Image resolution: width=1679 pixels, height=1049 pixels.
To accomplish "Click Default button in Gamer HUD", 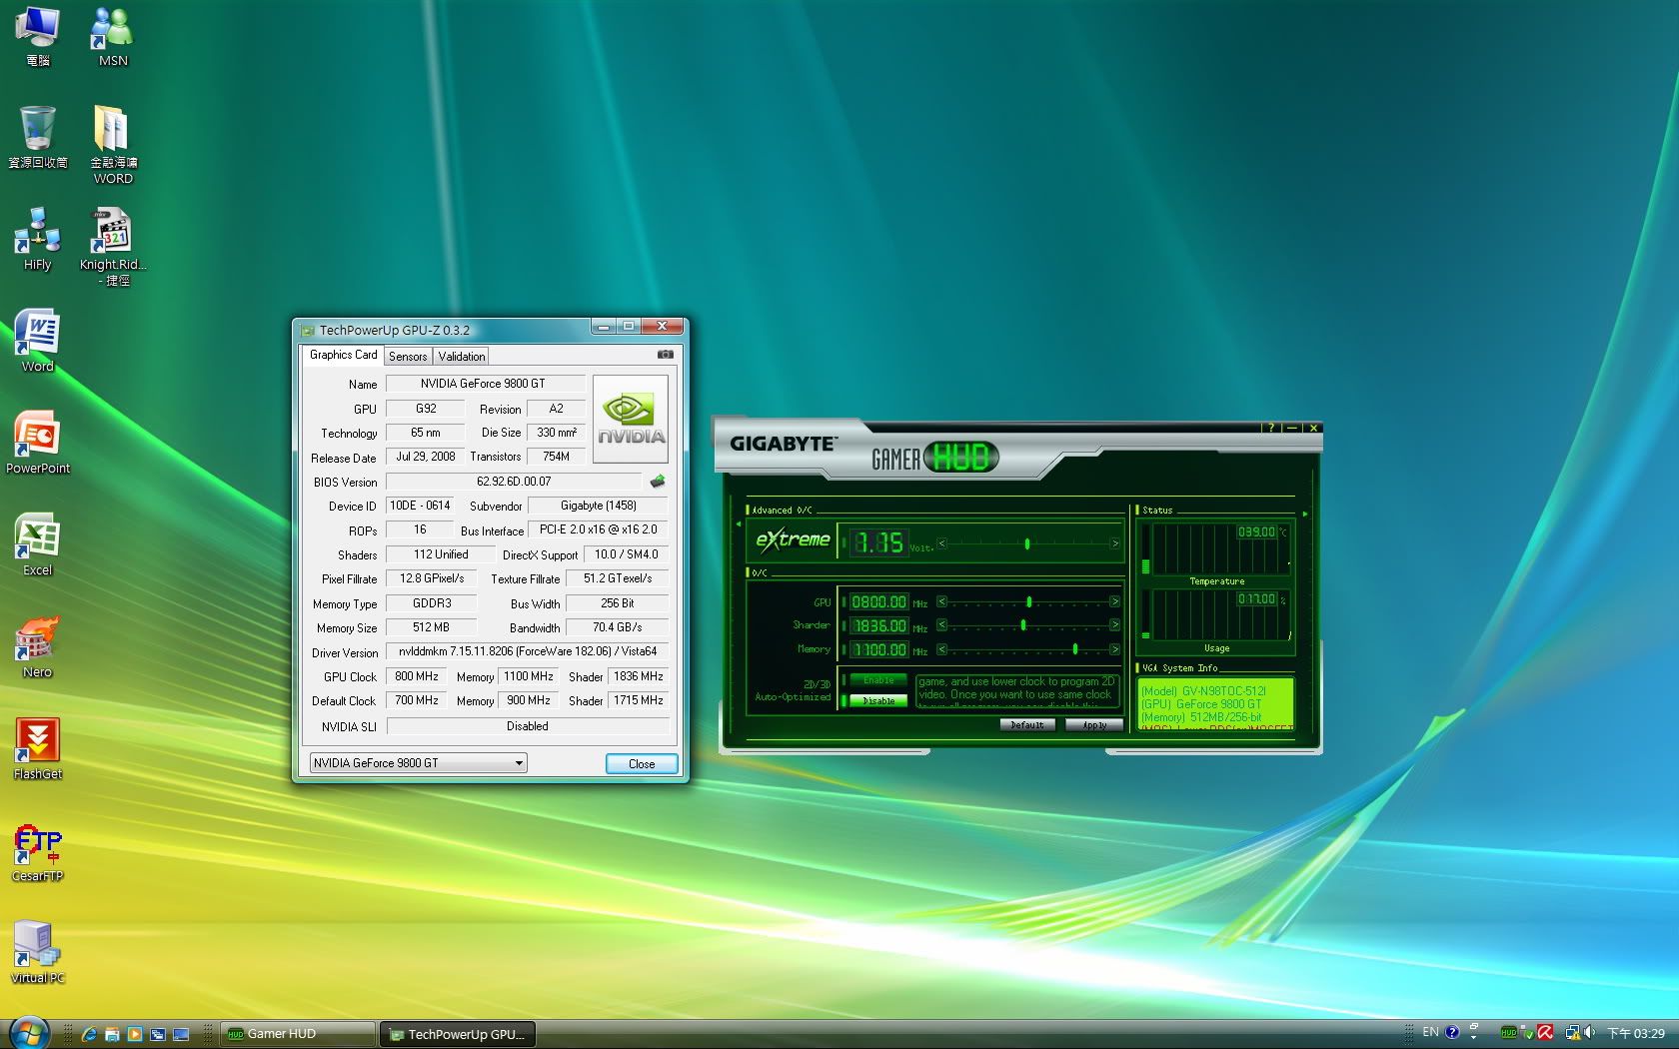I will click(1027, 724).
